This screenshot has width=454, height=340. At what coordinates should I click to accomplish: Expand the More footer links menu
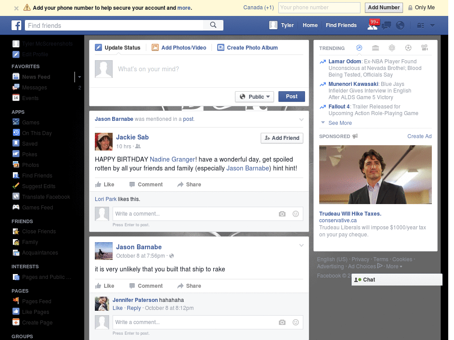[394, 266]
